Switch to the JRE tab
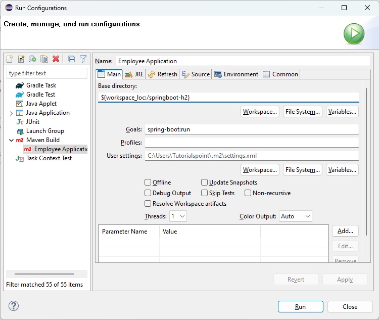Screen dimensions: 379x320 pyautogui.click(x=135, y=74)
